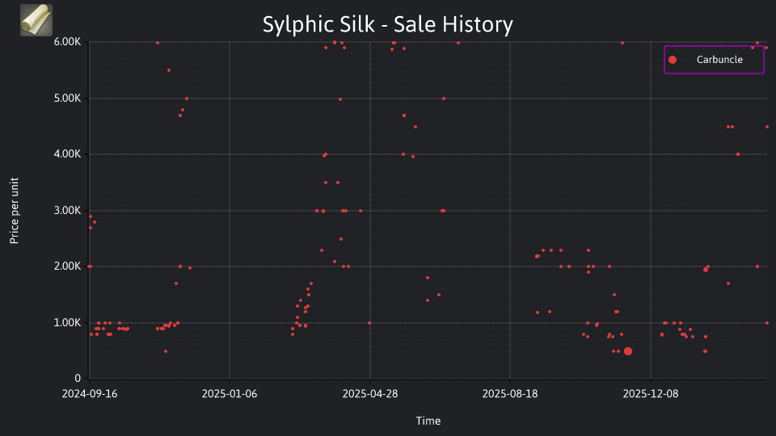The image size is (776, 436).
Task: Click the chart title Sylphic Silk - Sale History
Action: click(x=387, y=24)
